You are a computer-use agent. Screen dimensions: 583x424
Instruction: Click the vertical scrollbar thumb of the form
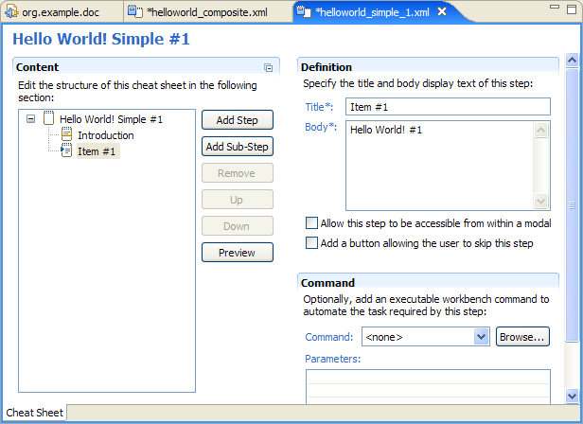[x=572, y=204]
